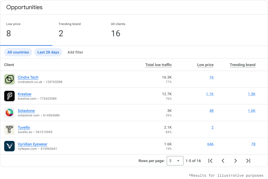The image size is (268, 179).
Task: Go to the previous page of results
Action: click(x=223, y=161)
